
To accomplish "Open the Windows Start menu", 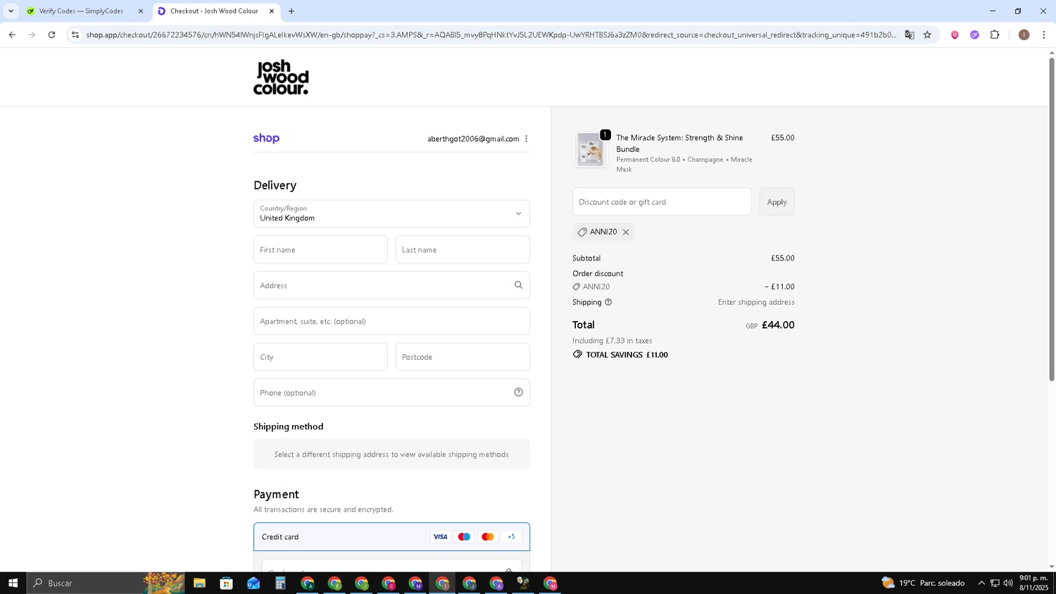I will click(x=13, y=583).
